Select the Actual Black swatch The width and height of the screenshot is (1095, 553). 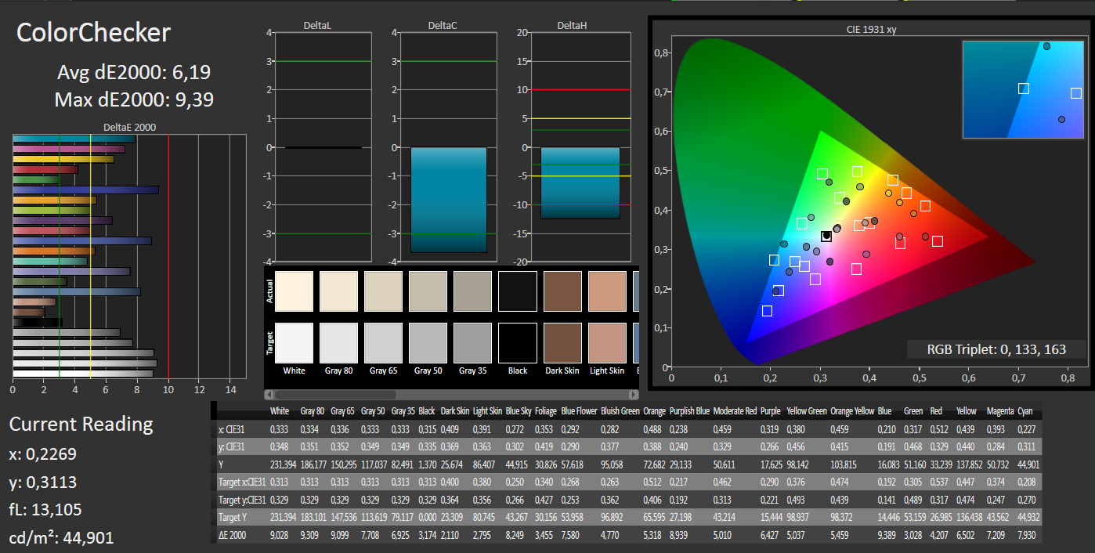(518, 291)
